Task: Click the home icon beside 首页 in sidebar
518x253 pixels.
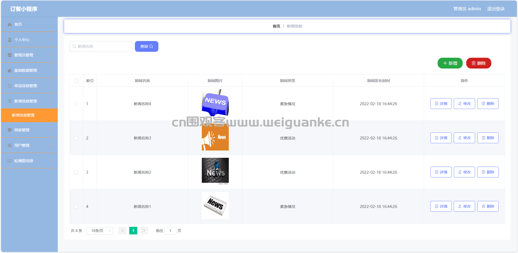Action: tap(10, 25)
